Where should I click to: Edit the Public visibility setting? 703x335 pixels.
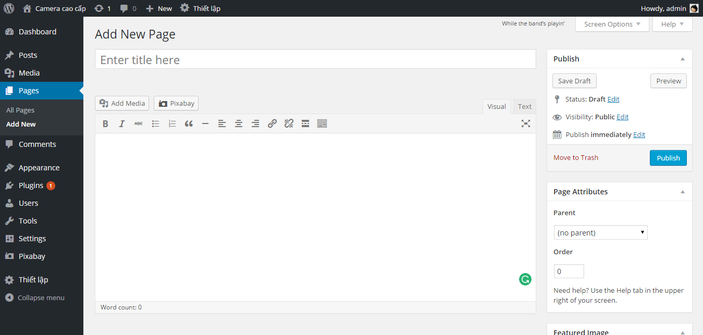pyautogui.click(x=622, y=117)
